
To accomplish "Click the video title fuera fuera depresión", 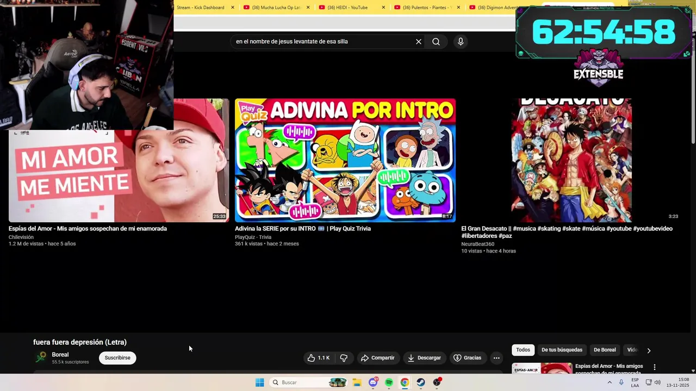I will [80, 342].
